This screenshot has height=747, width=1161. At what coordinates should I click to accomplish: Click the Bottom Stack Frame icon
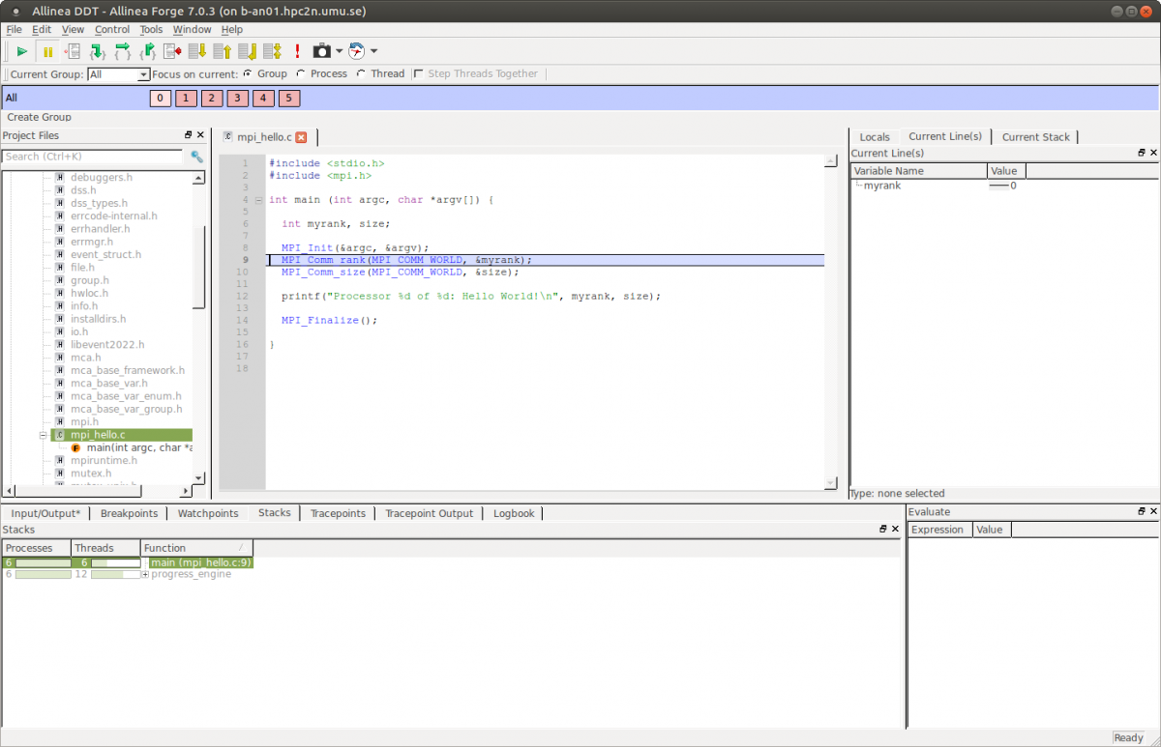[247, 51]
